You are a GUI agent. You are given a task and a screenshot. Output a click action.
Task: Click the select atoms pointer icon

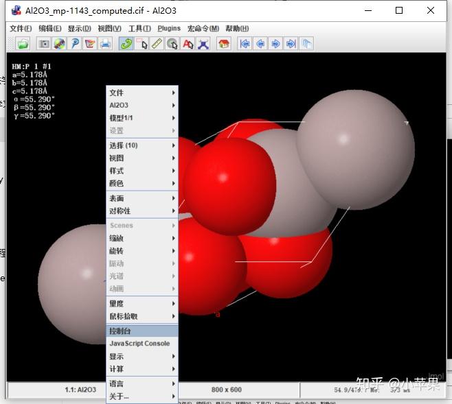click(x=142, y=43)
